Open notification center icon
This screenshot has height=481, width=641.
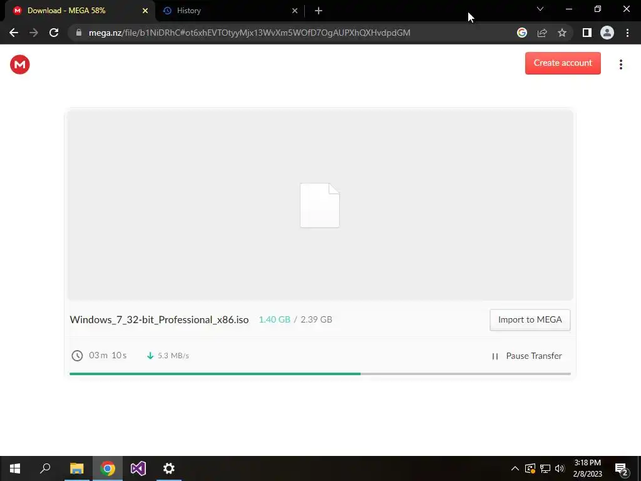tap(622, 470)
